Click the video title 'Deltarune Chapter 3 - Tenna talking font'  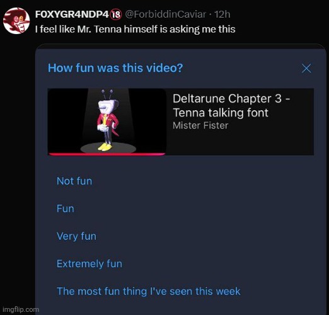click(x=231, y=105)
